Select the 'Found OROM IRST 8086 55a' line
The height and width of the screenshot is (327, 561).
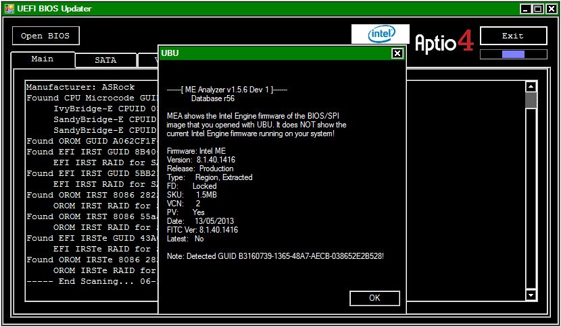(x=92, y=216)
